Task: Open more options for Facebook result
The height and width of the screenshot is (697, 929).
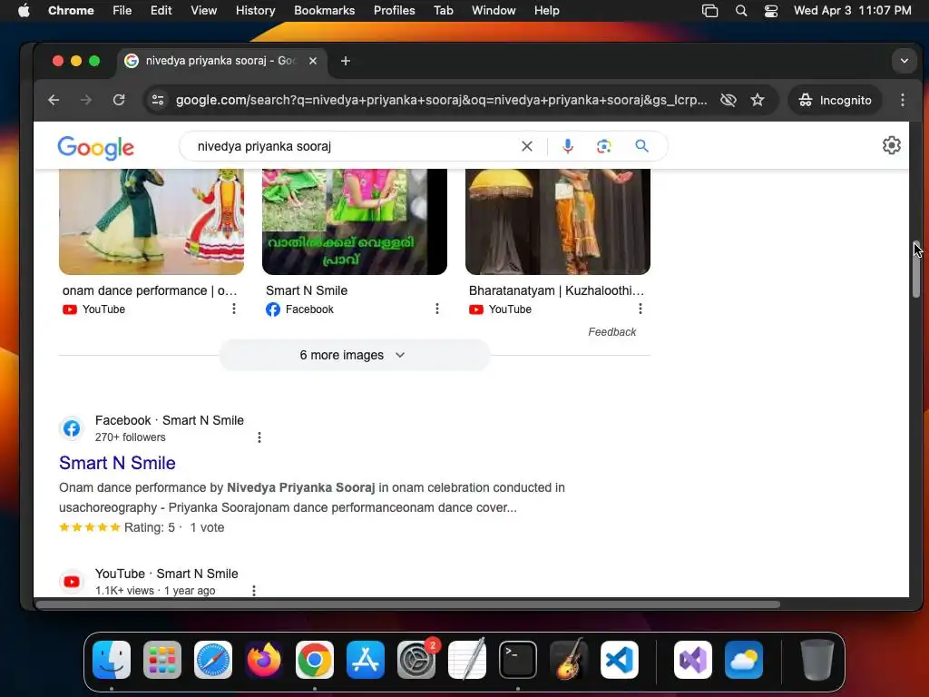Action: [x=259, y=437]
